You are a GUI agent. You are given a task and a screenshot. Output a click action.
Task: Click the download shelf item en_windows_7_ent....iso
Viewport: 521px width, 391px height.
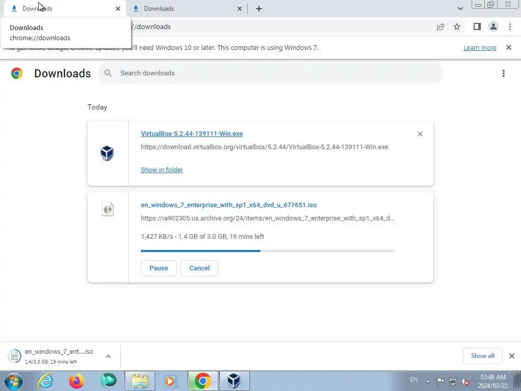pos(59,356)
